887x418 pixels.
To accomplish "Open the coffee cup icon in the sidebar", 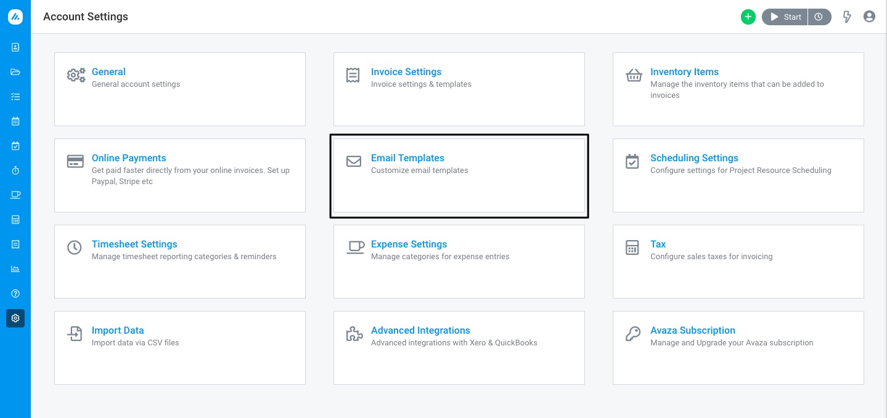I will (x=15, y=195).
